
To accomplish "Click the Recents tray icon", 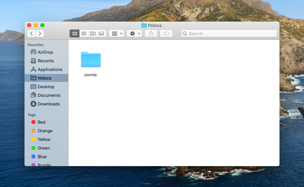I will tap(33, 61).
